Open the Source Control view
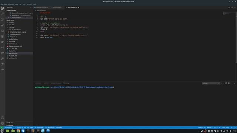This screenshot has height=133, width=237. pos(3,19)
